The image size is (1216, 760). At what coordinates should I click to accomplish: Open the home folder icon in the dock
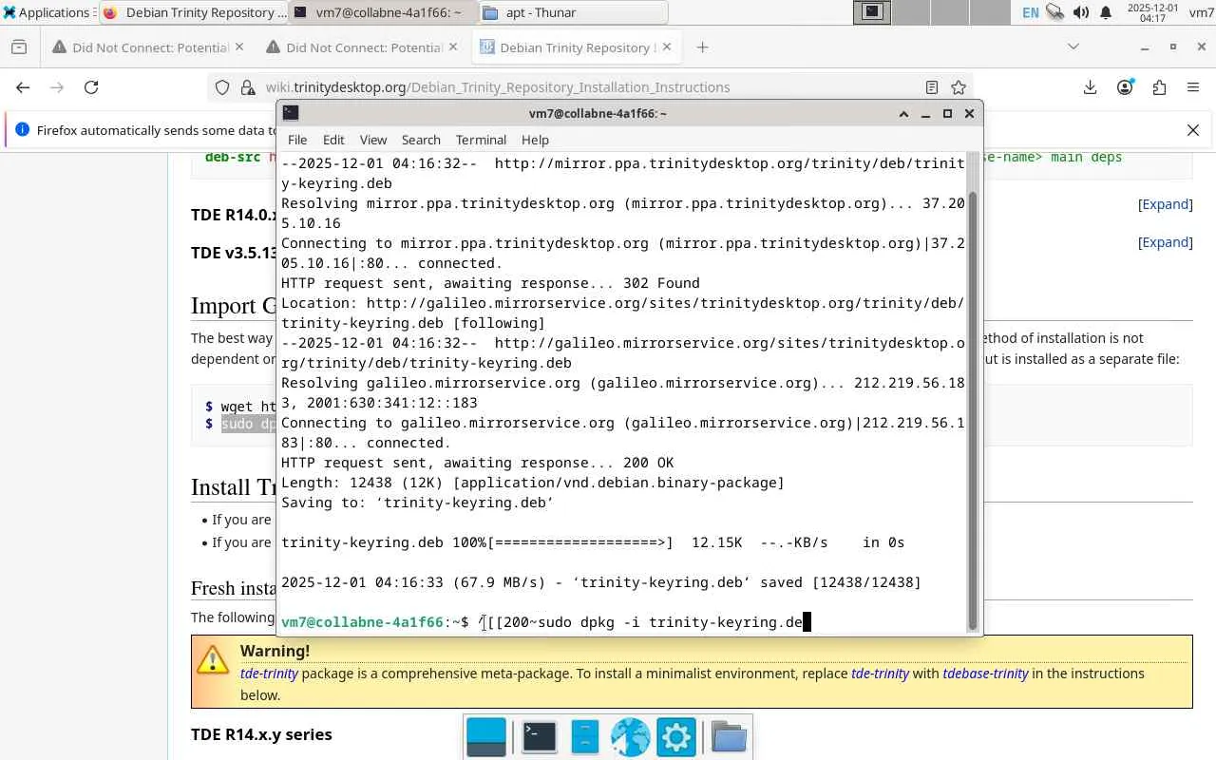click(729, 737)
